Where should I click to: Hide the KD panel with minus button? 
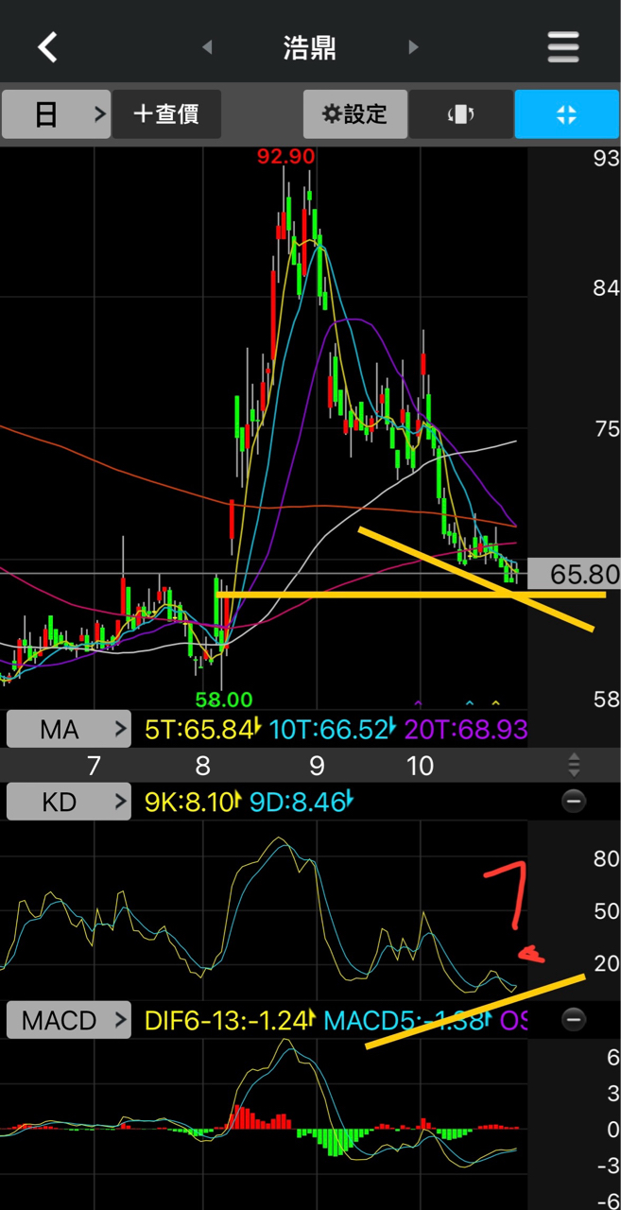(573, 802)
